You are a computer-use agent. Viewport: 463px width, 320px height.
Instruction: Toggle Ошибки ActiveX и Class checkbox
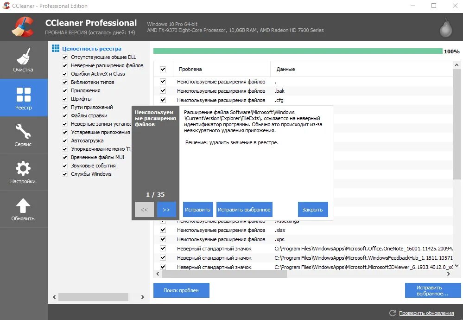[x=65, y=74]
